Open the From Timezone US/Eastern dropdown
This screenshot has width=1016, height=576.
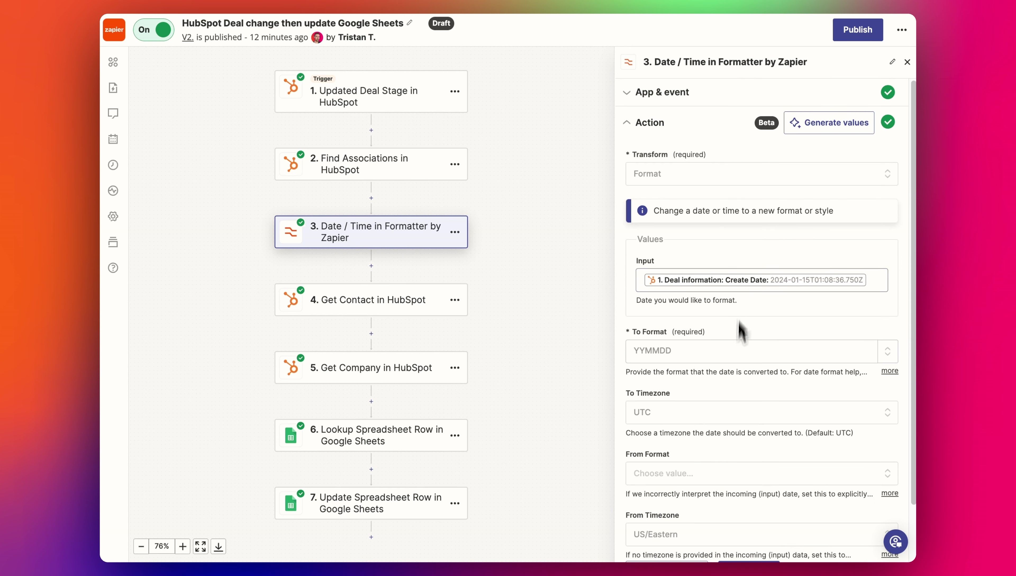coord(761,534)
